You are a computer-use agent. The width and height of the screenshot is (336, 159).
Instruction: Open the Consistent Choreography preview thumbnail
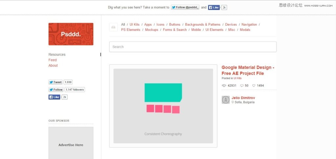[x=163, y=106]
